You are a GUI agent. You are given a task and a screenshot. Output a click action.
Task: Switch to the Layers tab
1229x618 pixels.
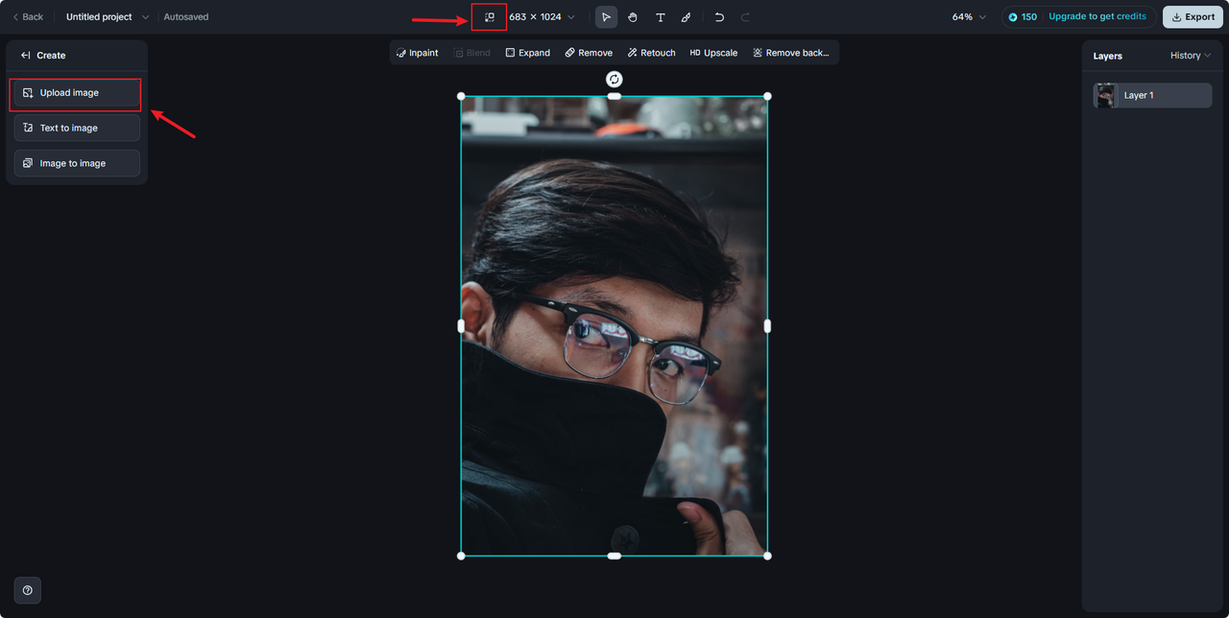pyautogui.click(x=1107, y=56)
